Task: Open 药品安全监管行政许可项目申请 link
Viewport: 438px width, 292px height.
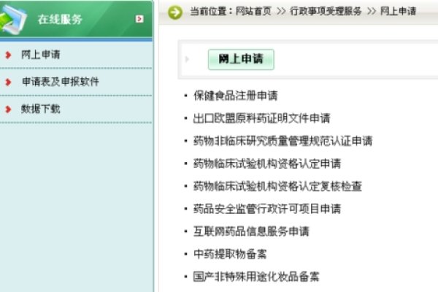Action: (x=267, y=209)
